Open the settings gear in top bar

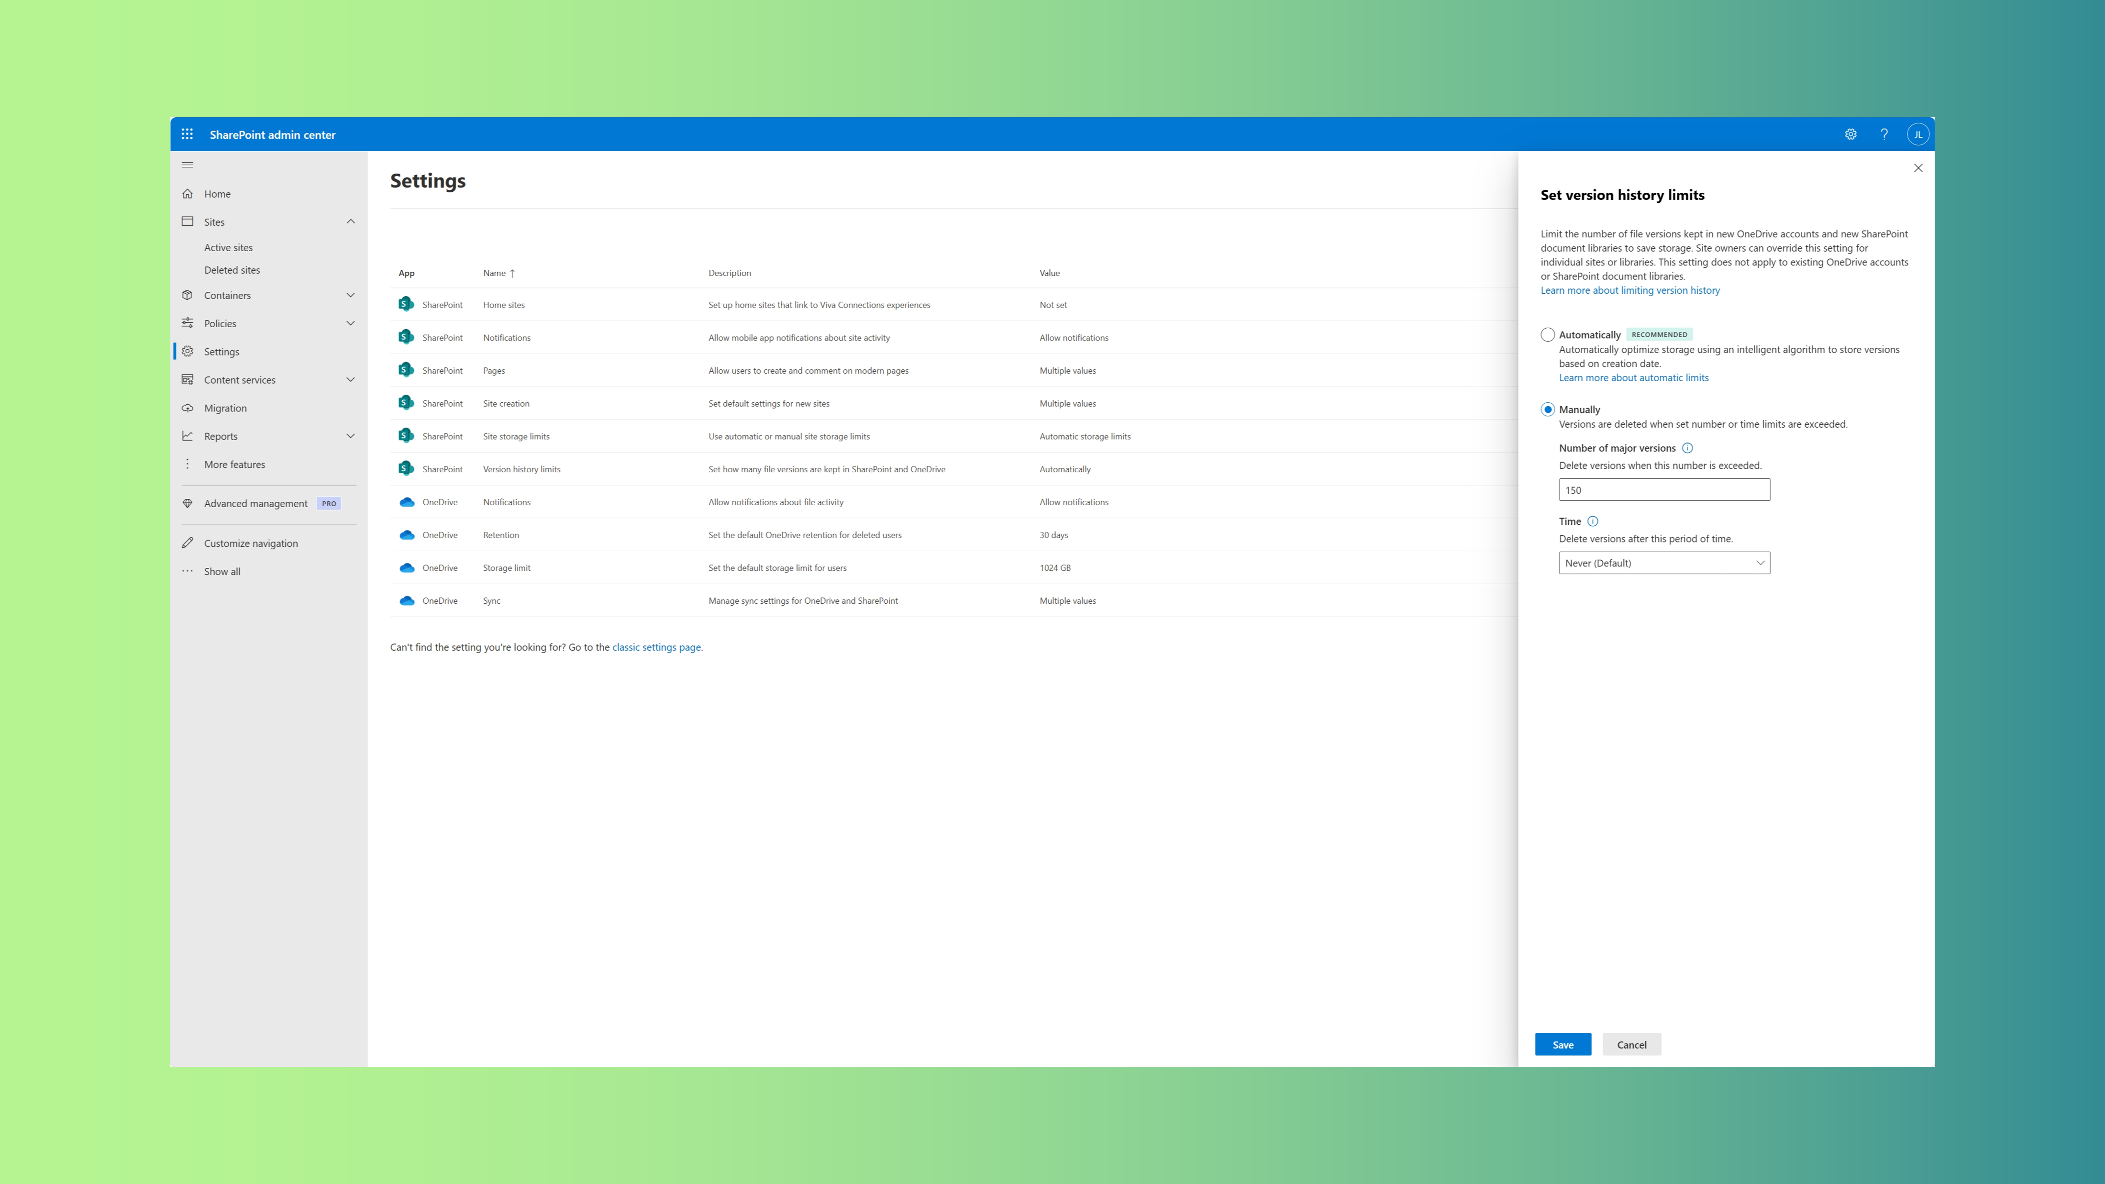point(1850,134)
